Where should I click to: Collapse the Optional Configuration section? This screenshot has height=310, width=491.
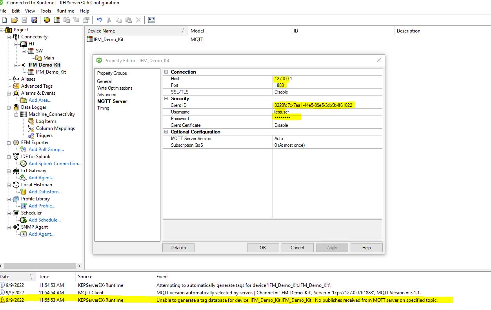[166, 132]
